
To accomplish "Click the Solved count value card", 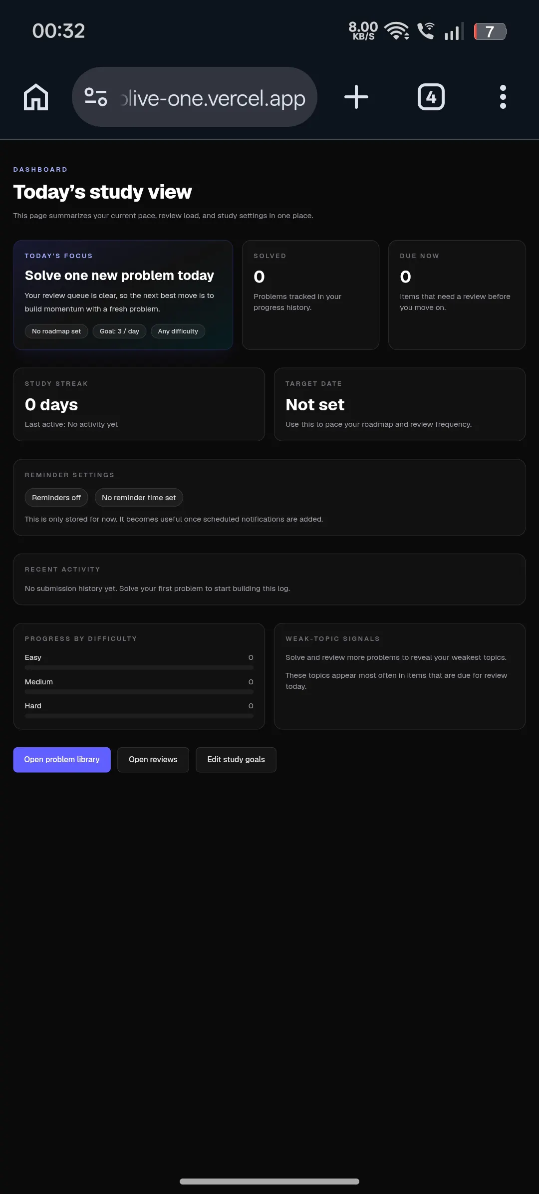I will pyautogui.click(x=310, y=295).
